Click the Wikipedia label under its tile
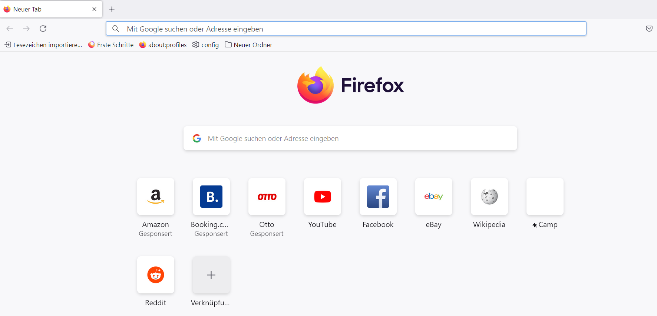Viewport: 657px width, 316px height. [489, 224]
